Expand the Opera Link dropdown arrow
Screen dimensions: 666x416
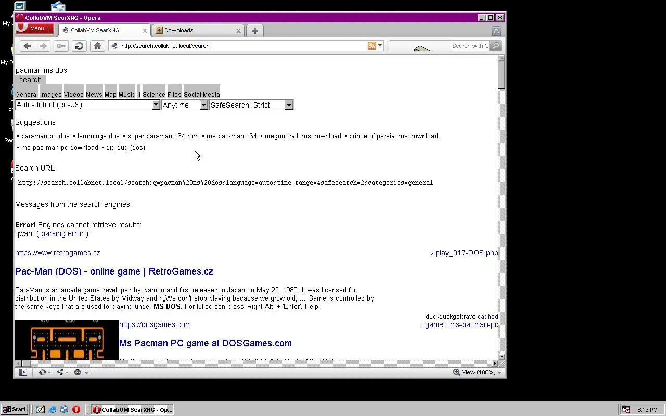click(x=49, y=372)
